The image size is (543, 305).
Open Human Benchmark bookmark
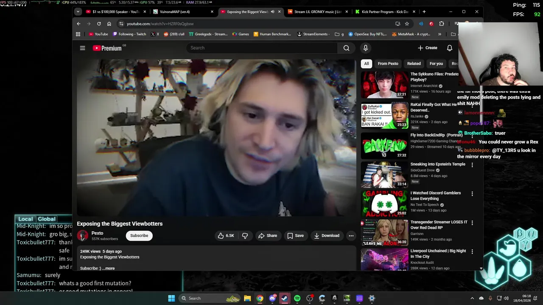coord(272,34)
